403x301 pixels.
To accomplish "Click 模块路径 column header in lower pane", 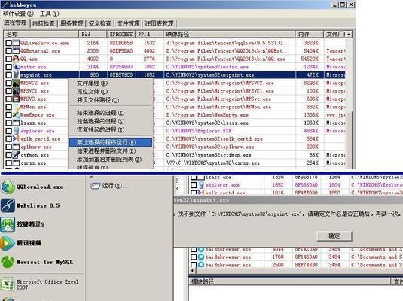I will click(289, 281).
